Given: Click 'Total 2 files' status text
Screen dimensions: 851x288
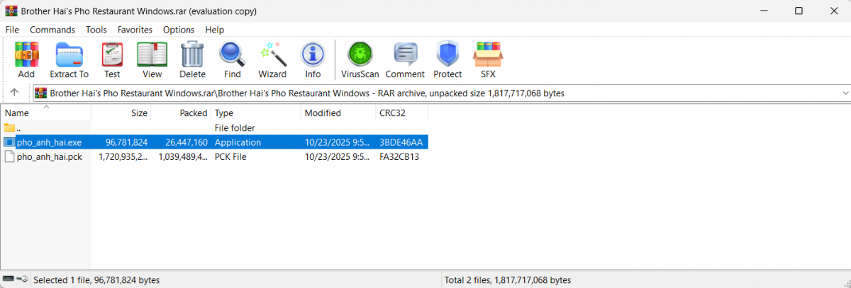Looking at the screenshot, I should (x=507, y=280).
